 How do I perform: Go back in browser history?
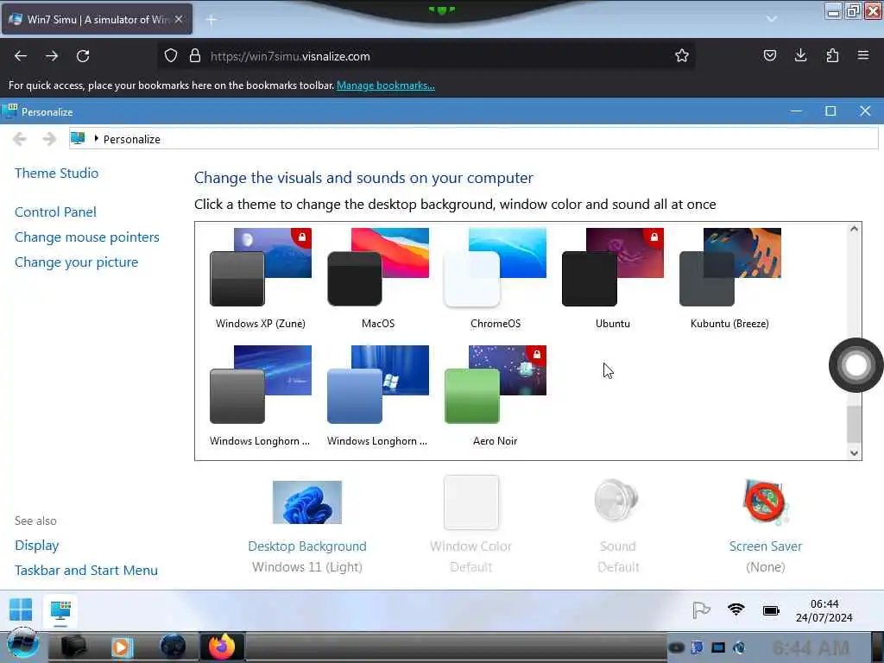pyautogui.click(x=21, y=56)
